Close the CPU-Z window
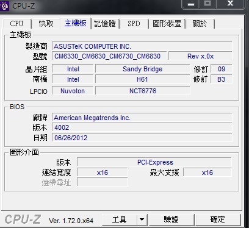 click(x=230, y=4)
